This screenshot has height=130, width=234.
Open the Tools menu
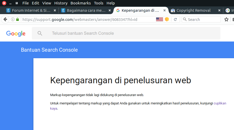[x=99, y=3]
